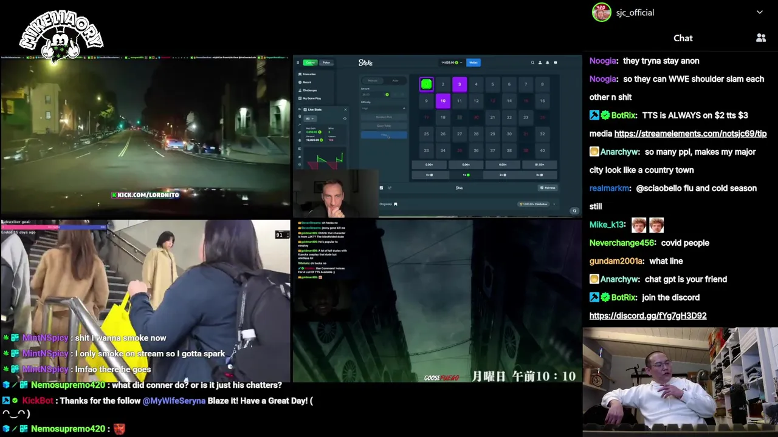Click the sjc_official channel avatar
The height and width of the screenshot is (437, 778).
[602, 12]
